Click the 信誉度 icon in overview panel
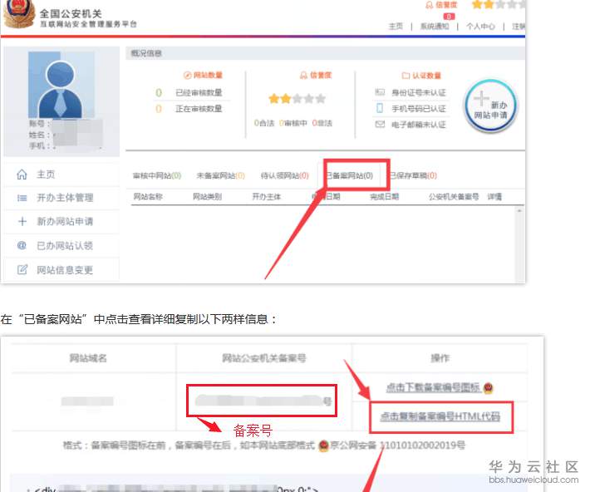The image size is (590, 492). [303, 76]
